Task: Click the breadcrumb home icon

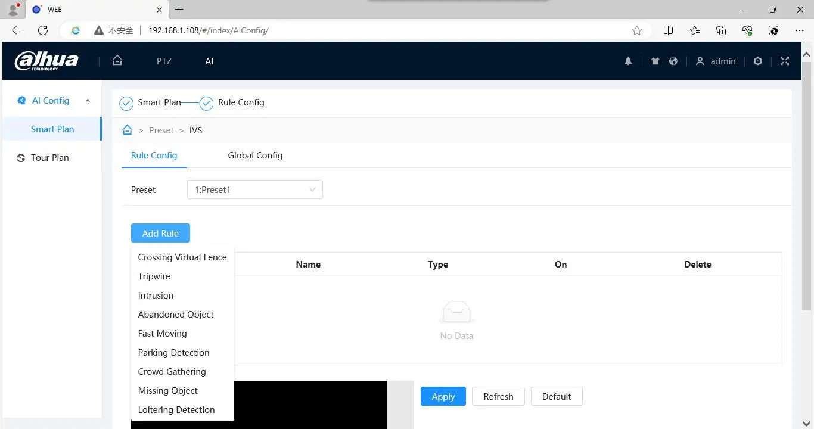Action: click(x=127, y=130)
